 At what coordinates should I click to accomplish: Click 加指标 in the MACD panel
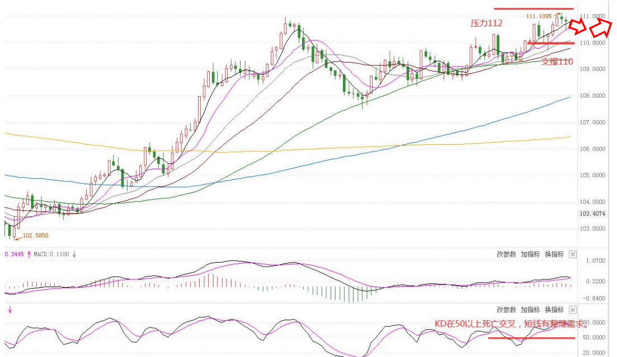[530, 254]
